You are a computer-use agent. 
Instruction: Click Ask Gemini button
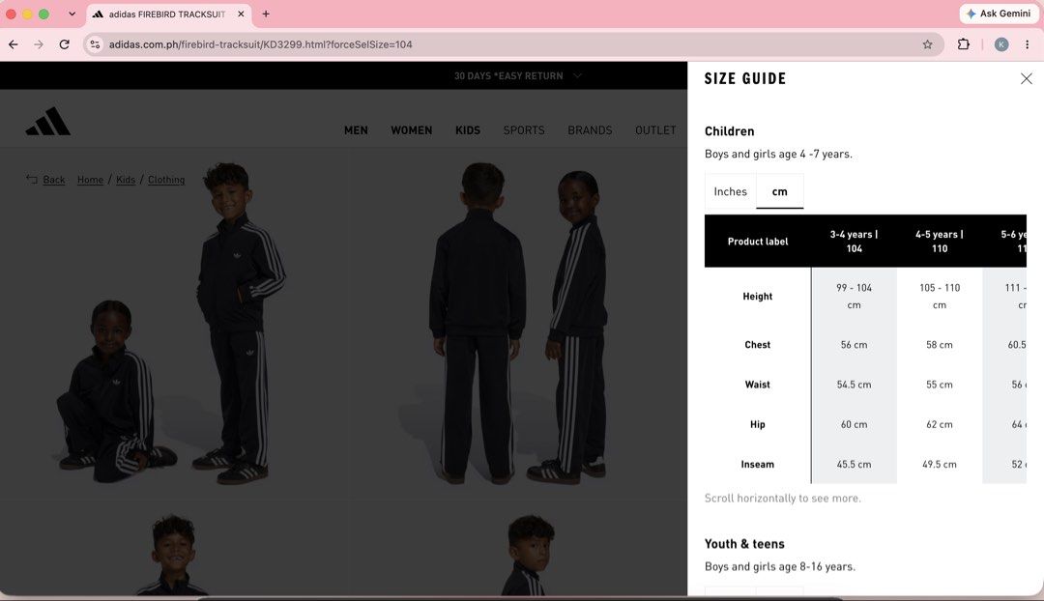click(x=998, y=14)
